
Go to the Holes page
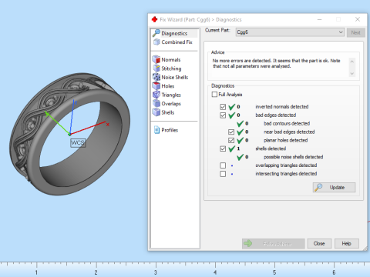[x=168, y=86]
